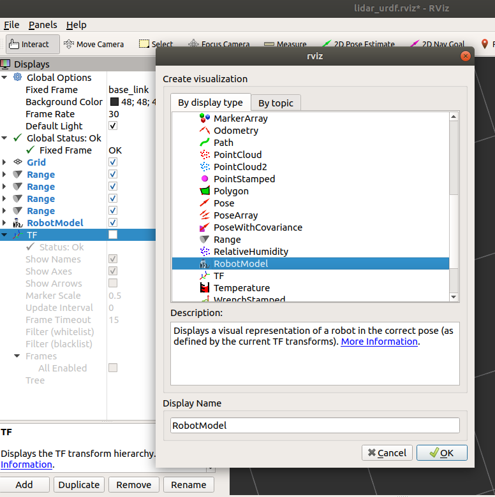Select the Polygon display icon
Viewport: 495px width, 497px height.
click(205, 191)
